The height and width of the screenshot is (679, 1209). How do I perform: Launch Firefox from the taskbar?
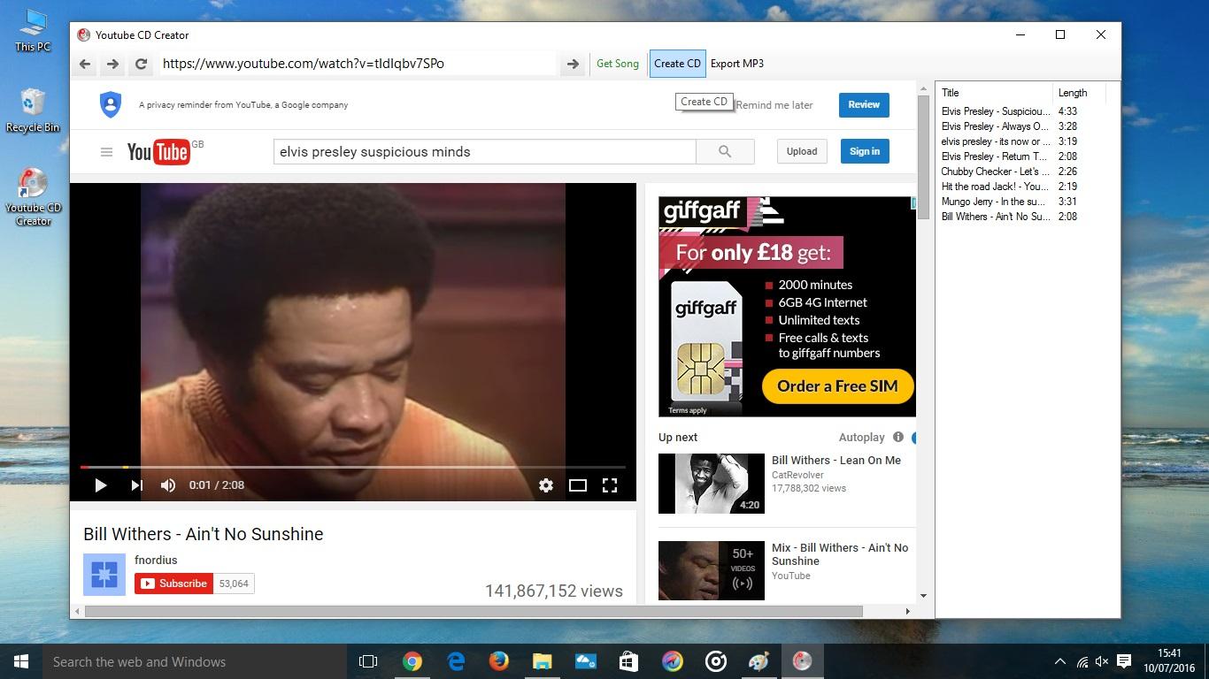pos(499,661)
